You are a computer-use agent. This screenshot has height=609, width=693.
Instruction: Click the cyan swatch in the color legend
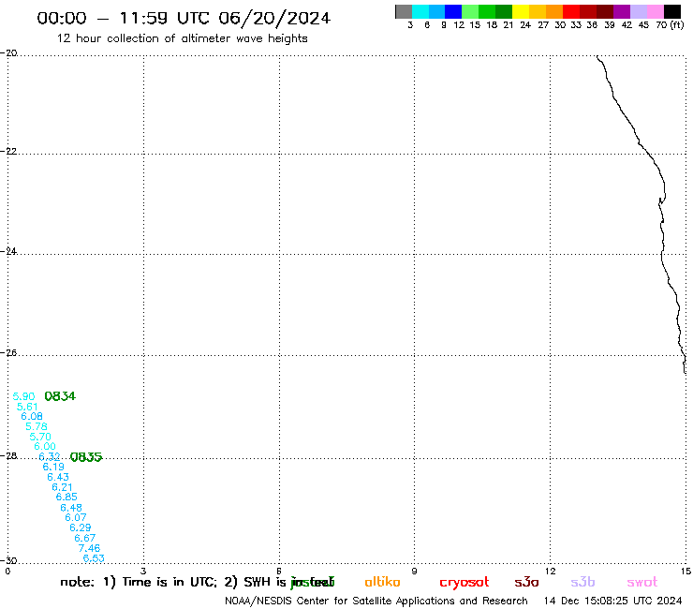pyautogui.click(x=420, y=11)
